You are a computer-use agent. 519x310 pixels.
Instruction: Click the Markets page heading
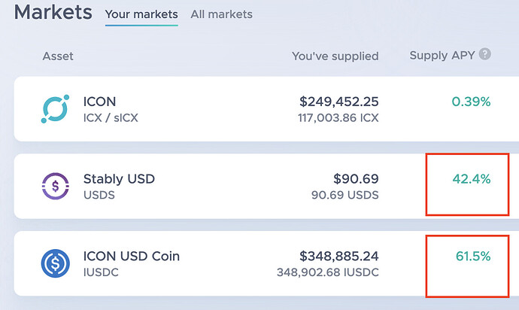click(53, 12)
